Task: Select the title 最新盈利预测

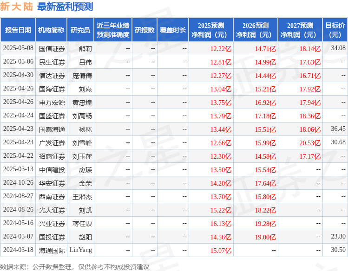Action: (x=65, y=6)
